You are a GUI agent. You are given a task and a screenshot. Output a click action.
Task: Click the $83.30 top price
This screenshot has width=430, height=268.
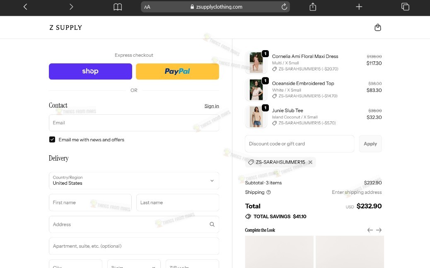[x=374, y=90]
